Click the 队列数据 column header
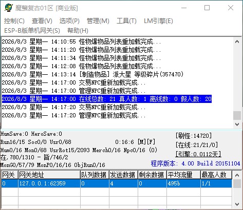 click(95, 175)
